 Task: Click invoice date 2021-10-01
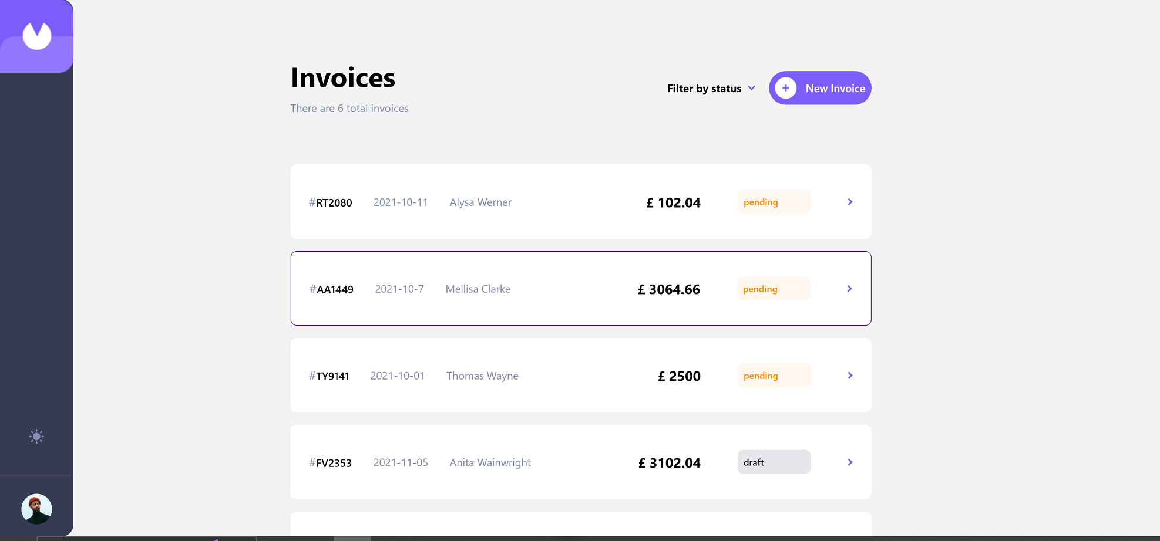pyautogui.click(x=398, y=376)
